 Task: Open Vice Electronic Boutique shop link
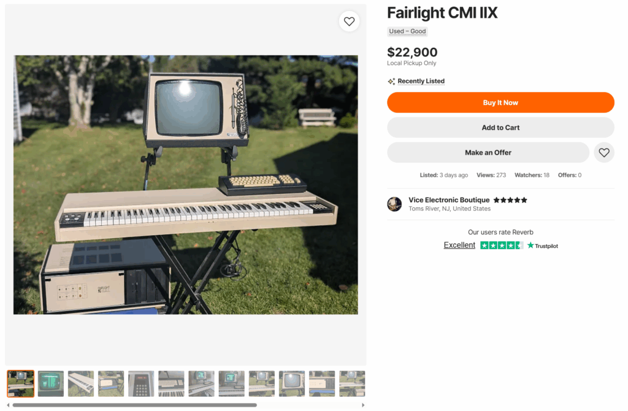pyautogui.click(x=448, y=200)
